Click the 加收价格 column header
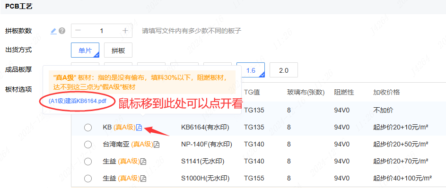 (x=386, y=92)
